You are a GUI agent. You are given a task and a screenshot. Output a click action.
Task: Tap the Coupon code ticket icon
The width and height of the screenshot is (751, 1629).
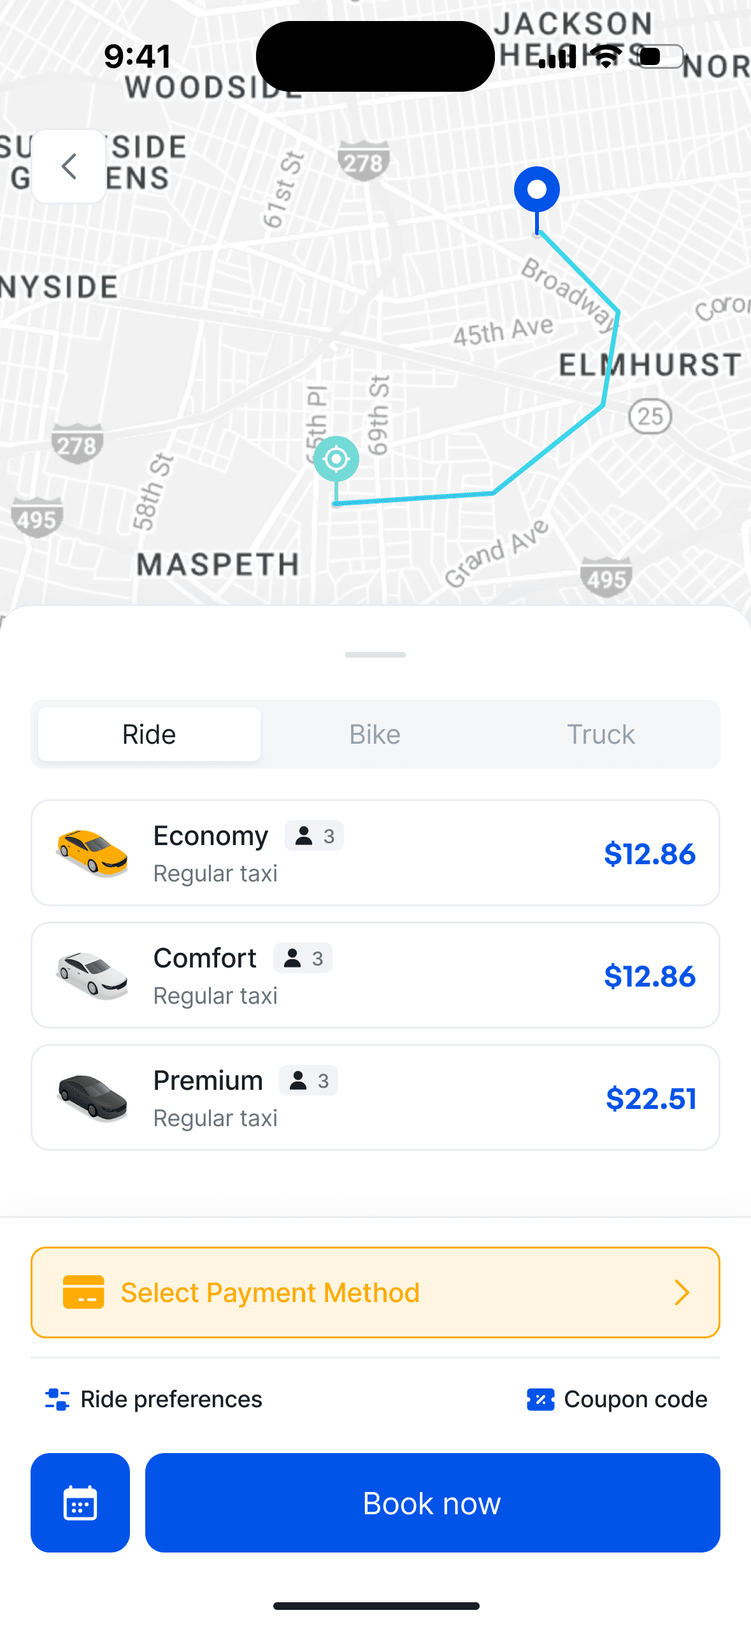pyautogui.click(x=540, y=1400)
